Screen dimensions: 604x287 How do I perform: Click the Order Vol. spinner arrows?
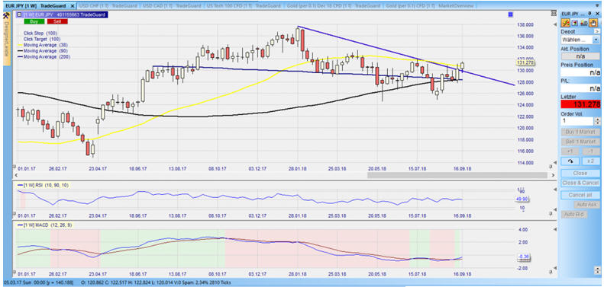click(597, 121)
